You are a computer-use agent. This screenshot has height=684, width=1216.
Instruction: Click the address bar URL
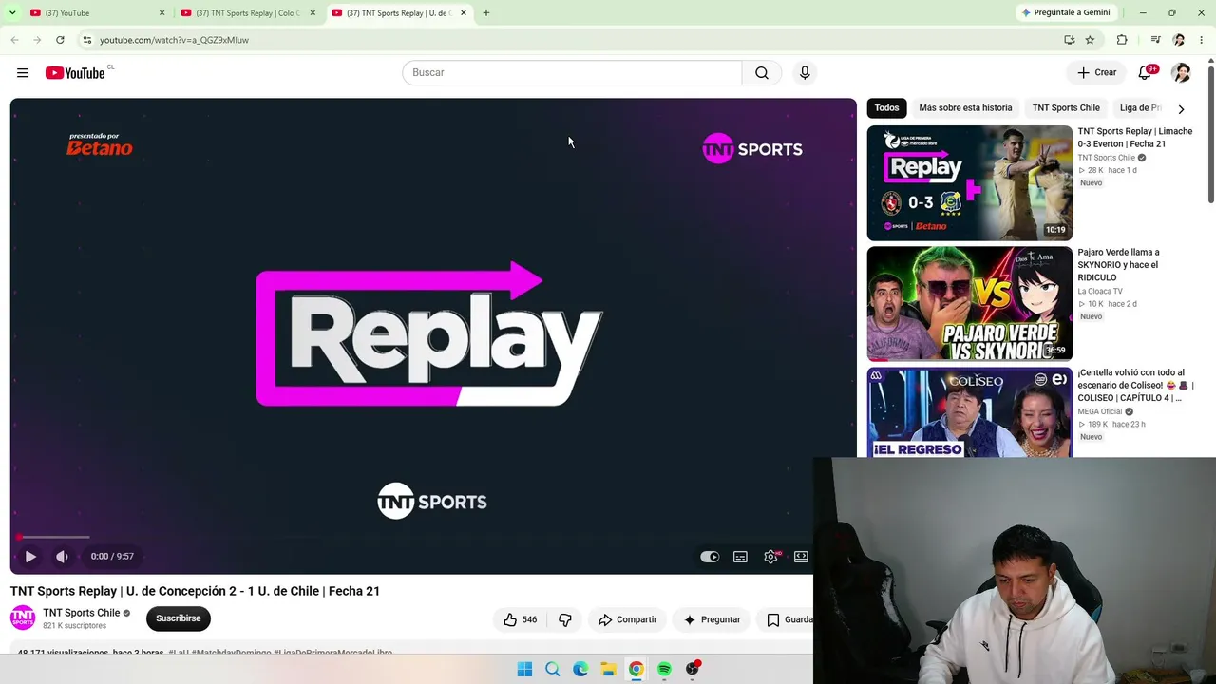174,40
